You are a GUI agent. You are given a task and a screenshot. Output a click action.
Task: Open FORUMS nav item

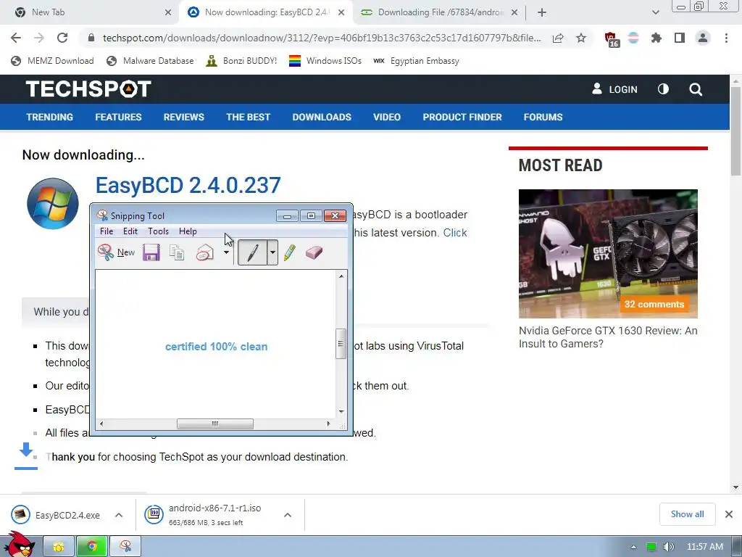[x=543, y=117]
